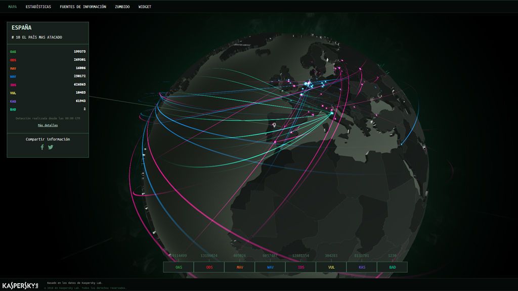The image size is (518, 291).
Task: Click the BAD label in the España panel
Action: pyautogui.click(x=13, y=109)
